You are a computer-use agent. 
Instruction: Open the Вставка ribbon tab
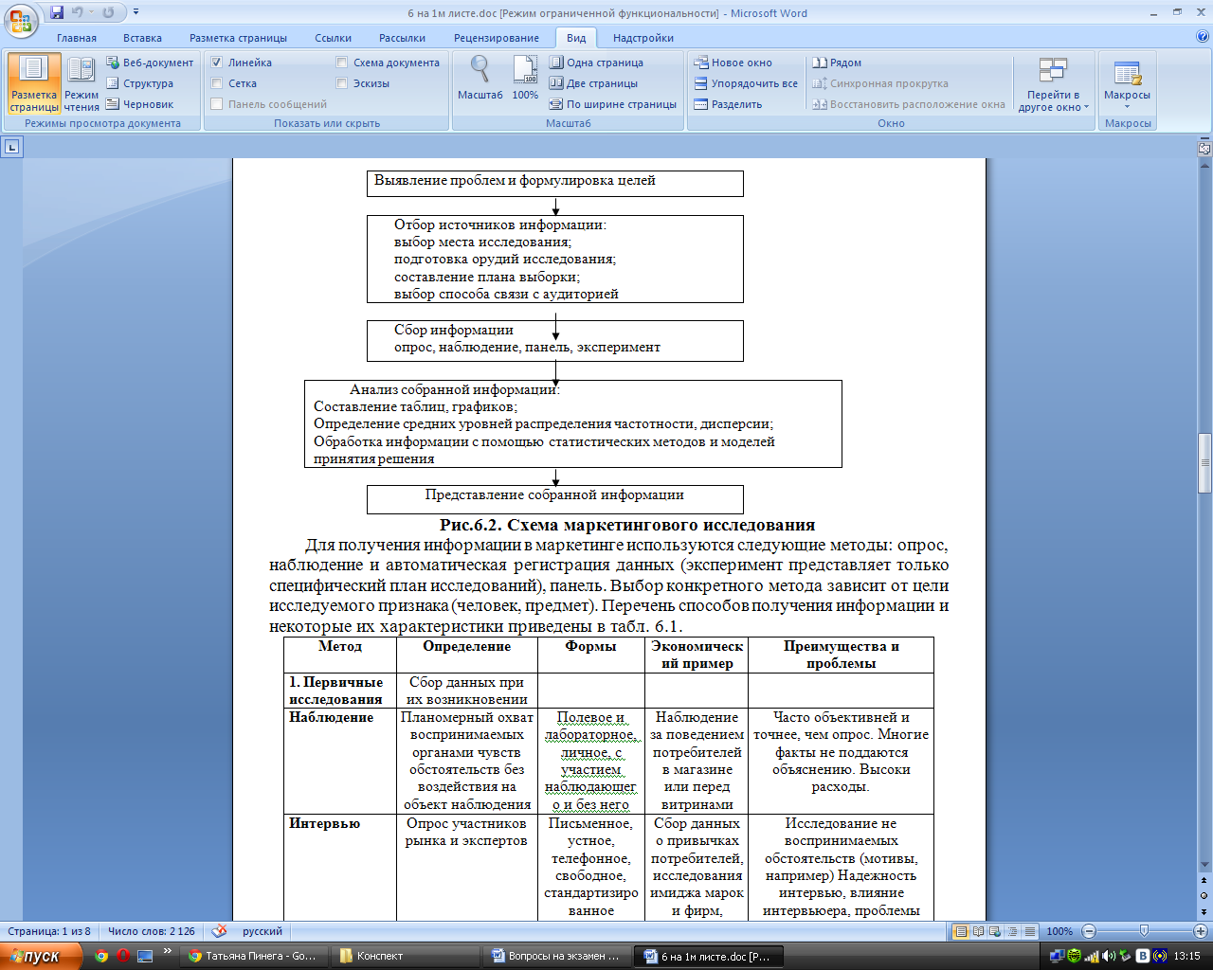(142, 38)
